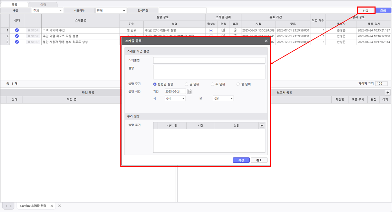
Task: Open the calendar date picker icon
Action: [190, 91]
